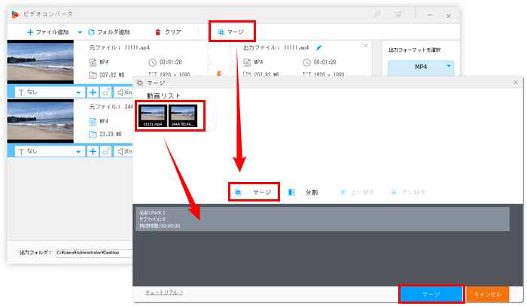Click the マージ dialog title icon
This screenshot has height=306, width=527.
[x=140, y=83]
